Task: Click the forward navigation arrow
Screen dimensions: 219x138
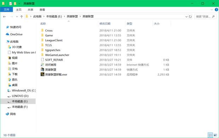Action: (x=11, y=17)
